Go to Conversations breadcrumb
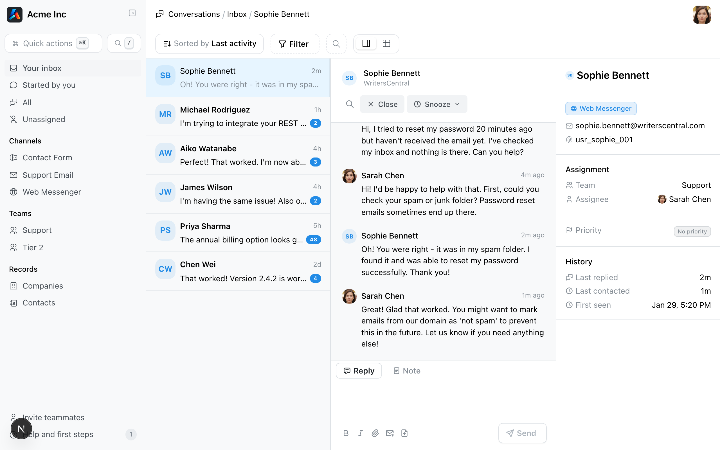Viewport: 720px width, 450px height. (194, 14)
